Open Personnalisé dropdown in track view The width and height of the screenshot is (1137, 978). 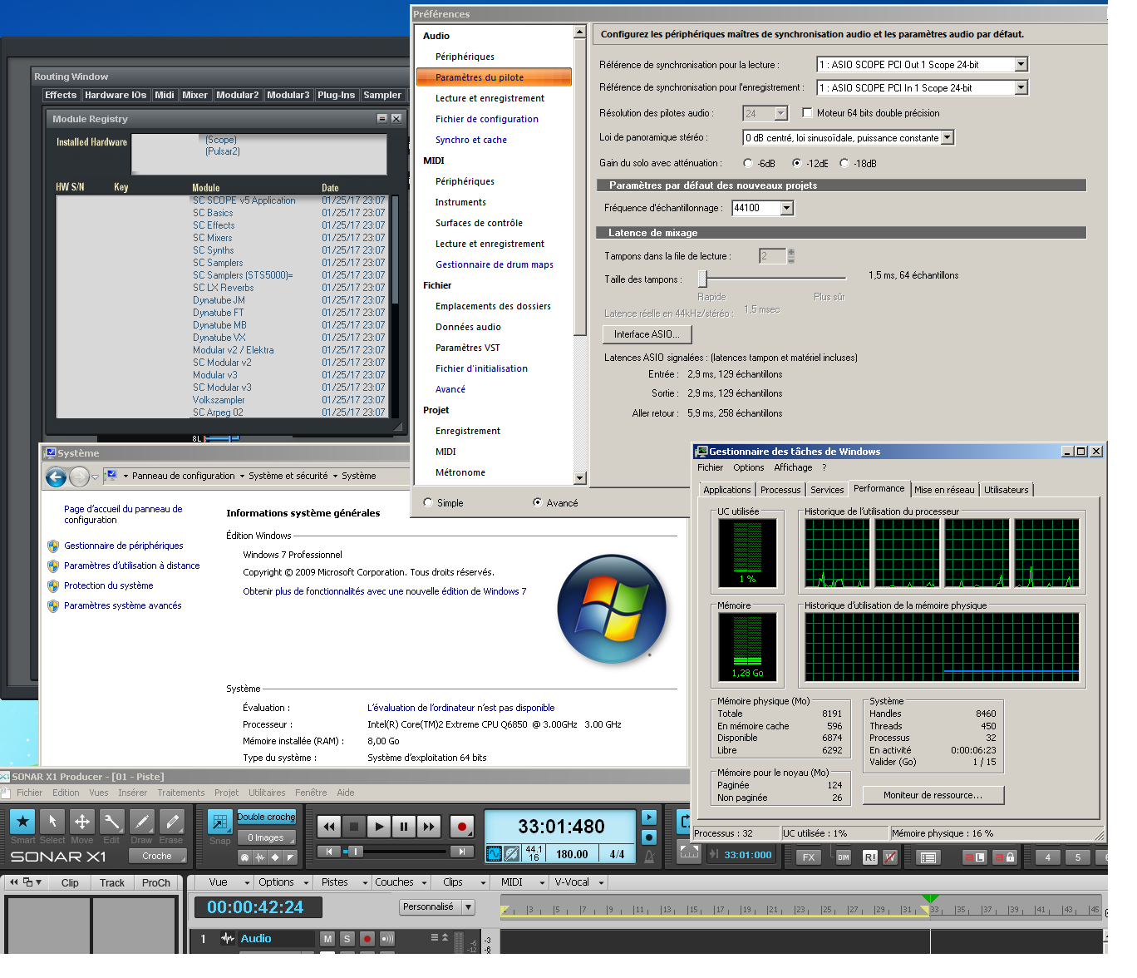pyautogui.click(x=468, y=907)
